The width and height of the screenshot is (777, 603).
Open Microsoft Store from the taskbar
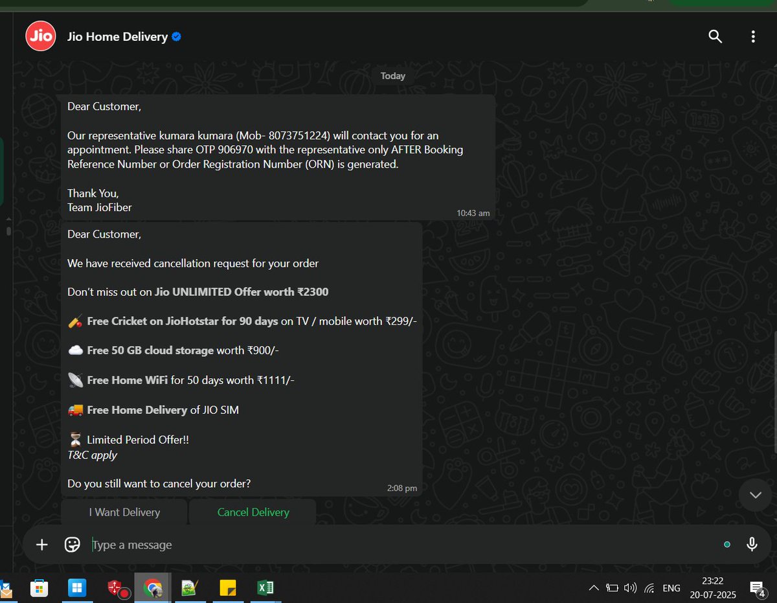[40, 588]
